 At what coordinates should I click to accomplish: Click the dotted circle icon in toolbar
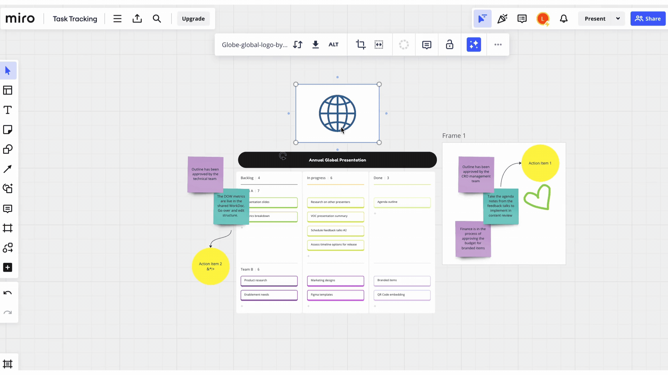tap(404, 44)
